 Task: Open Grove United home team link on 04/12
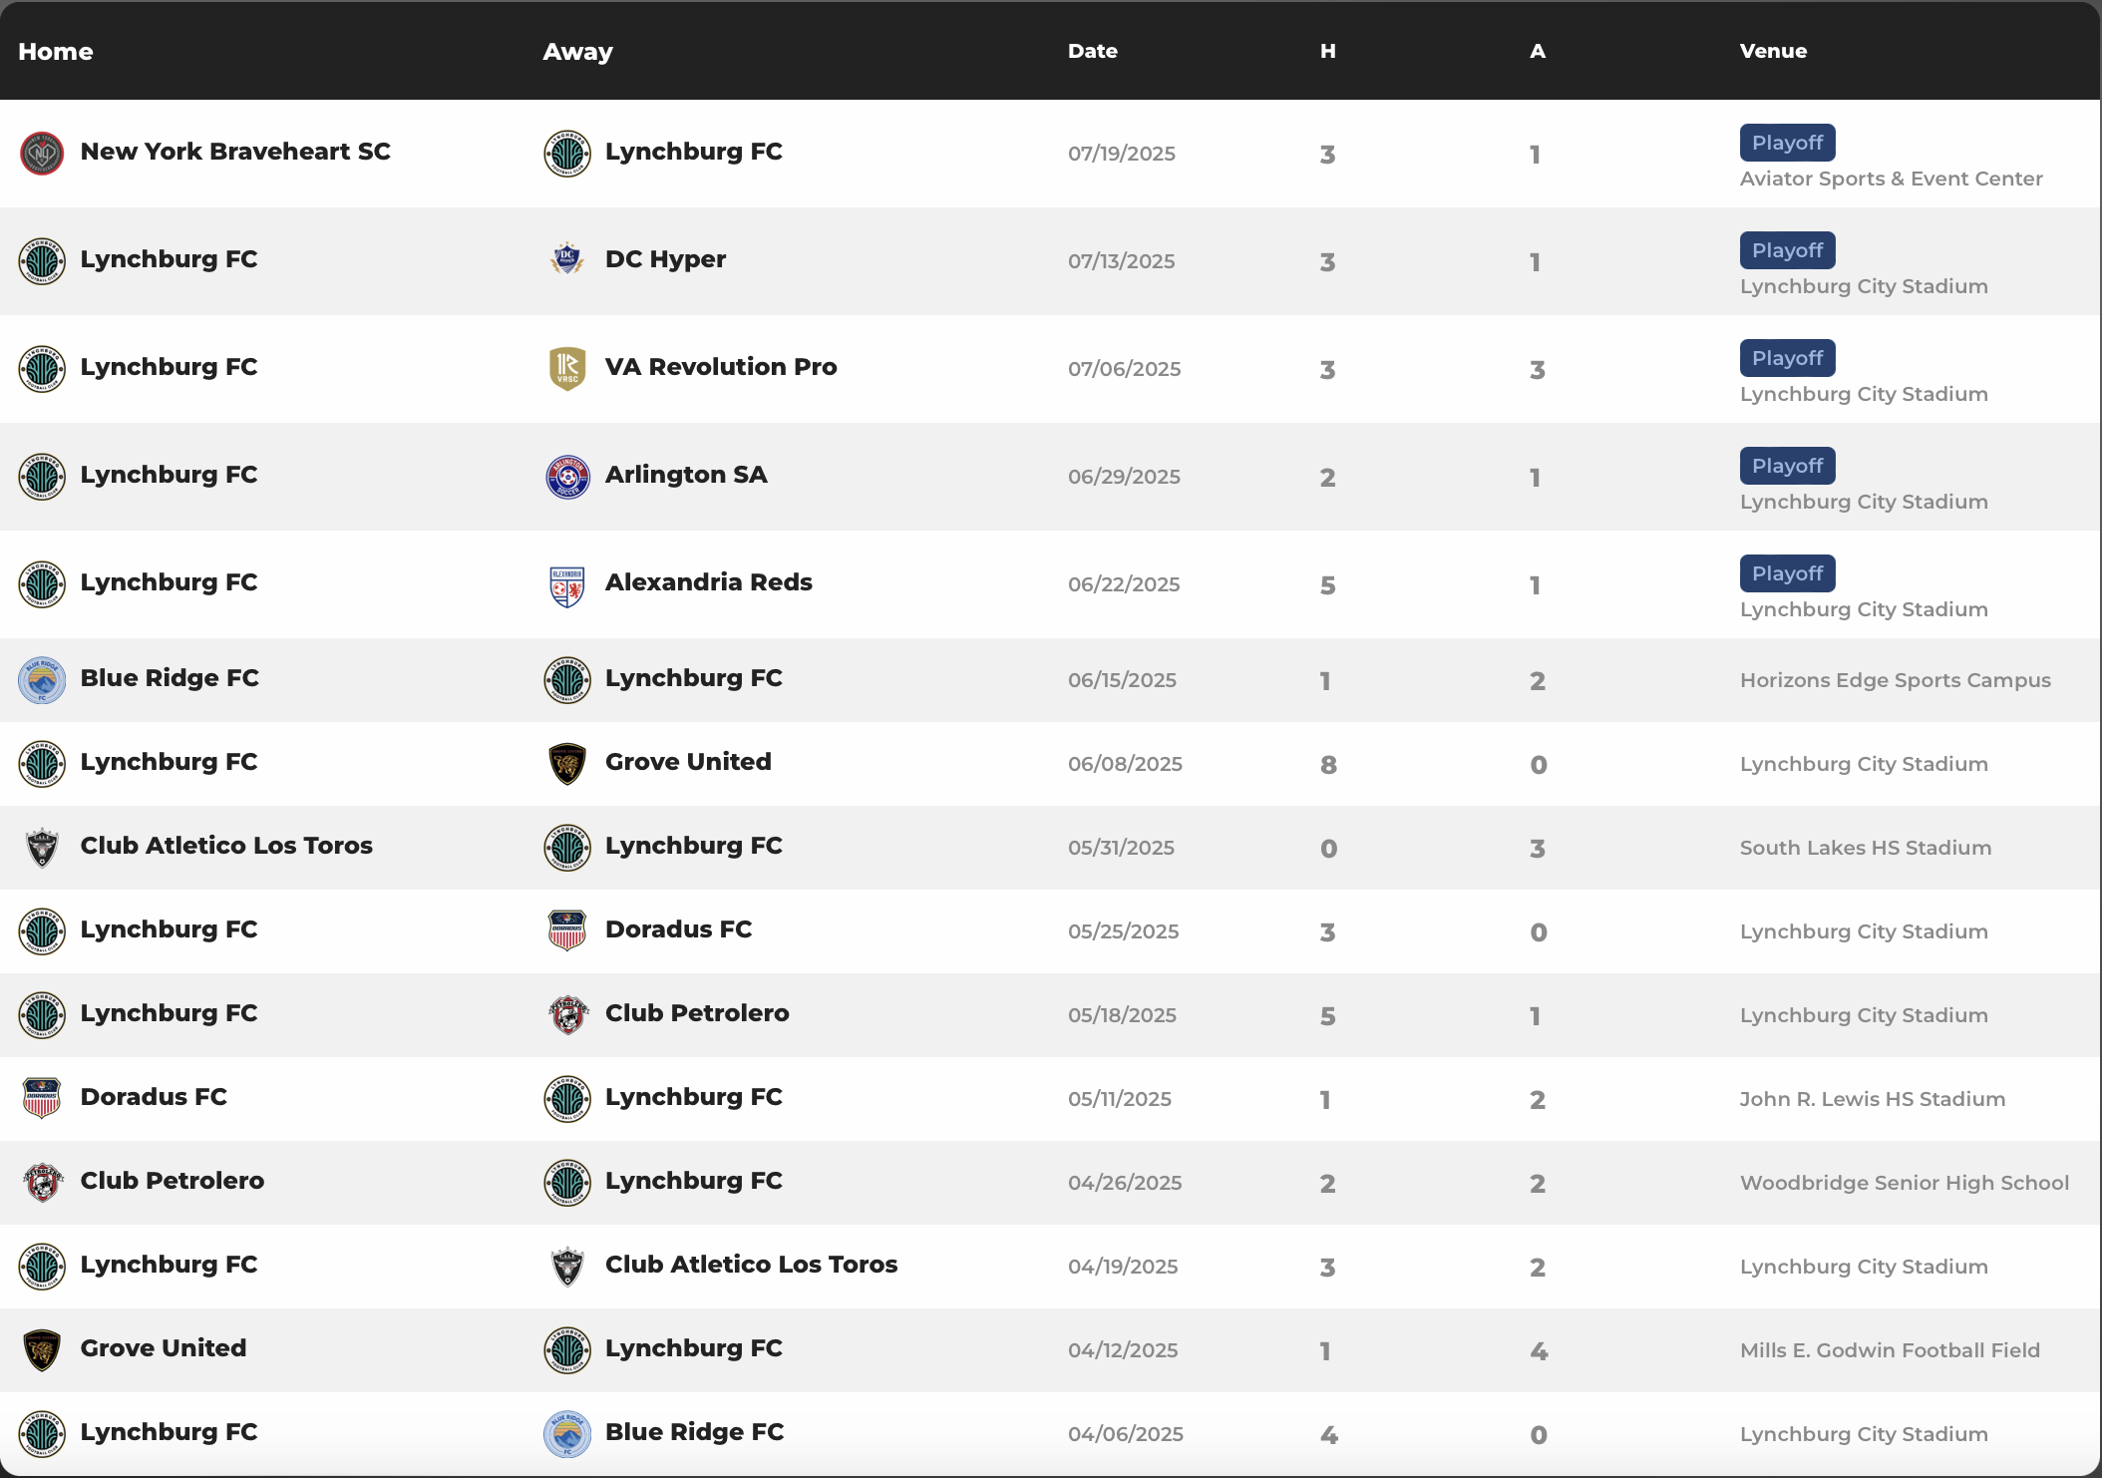[x=163, y=1348]
